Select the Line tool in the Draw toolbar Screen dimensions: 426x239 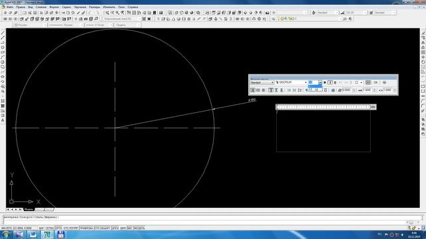[x=3, y=33]
